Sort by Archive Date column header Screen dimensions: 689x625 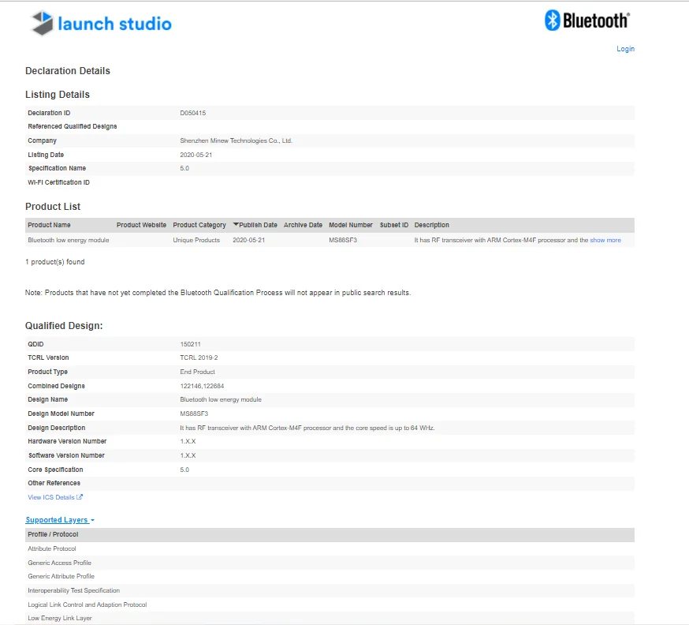pyautogui.click(x=303, y=225)
